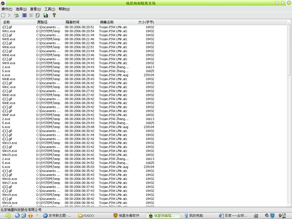Screen dimensions: 292x219
Task: Select WinF.exe row
Action: pyautogui.click(x=78, y=115)
